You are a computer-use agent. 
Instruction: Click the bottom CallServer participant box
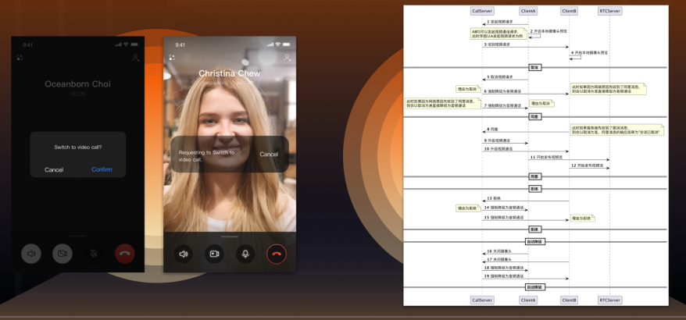pos(482,300)
